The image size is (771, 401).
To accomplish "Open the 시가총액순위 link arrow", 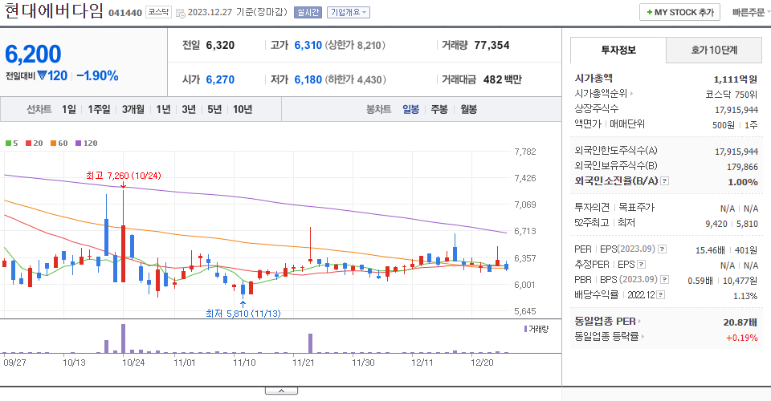I will tap(631, 93).
